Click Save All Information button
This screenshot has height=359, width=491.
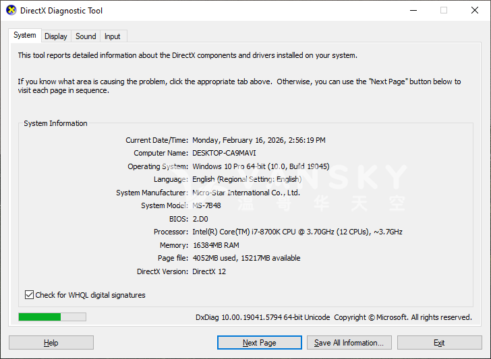pos(349,343)
